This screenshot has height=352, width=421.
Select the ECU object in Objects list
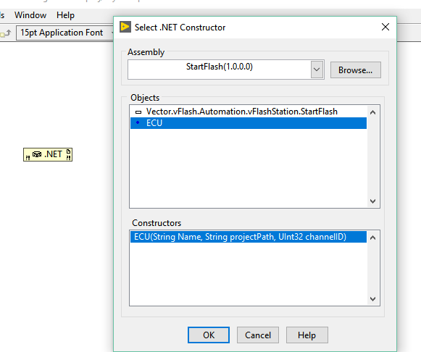(249, 123)
